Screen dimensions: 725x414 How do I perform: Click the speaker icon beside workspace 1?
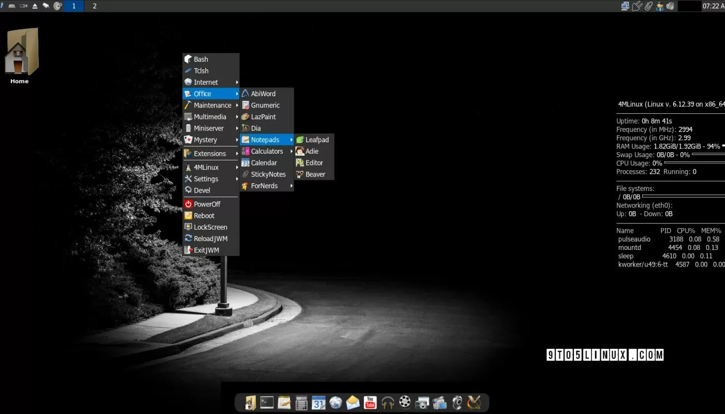57,6
